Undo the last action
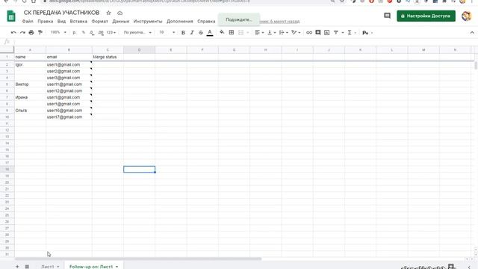Viewport: 478px width, 269px height. (13, 33)
